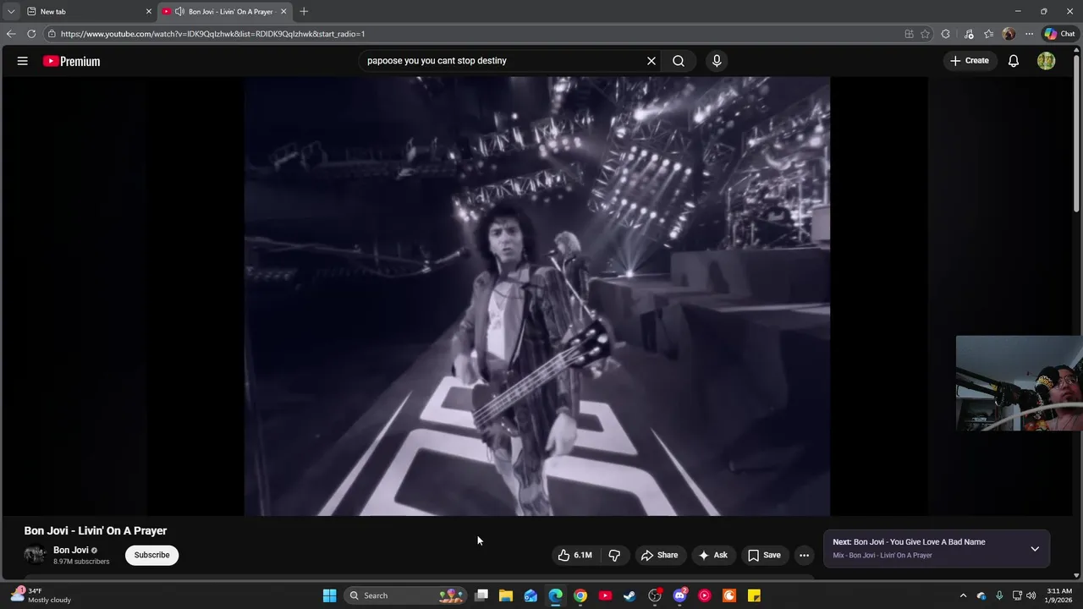Open Sticky Notes from the taskbar
Viewport: 1083px width, 609px height.
[754, 595]
